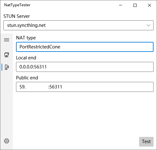
Task: Click the stun.syncthing.net server text
Action: [x=26, y=25]
